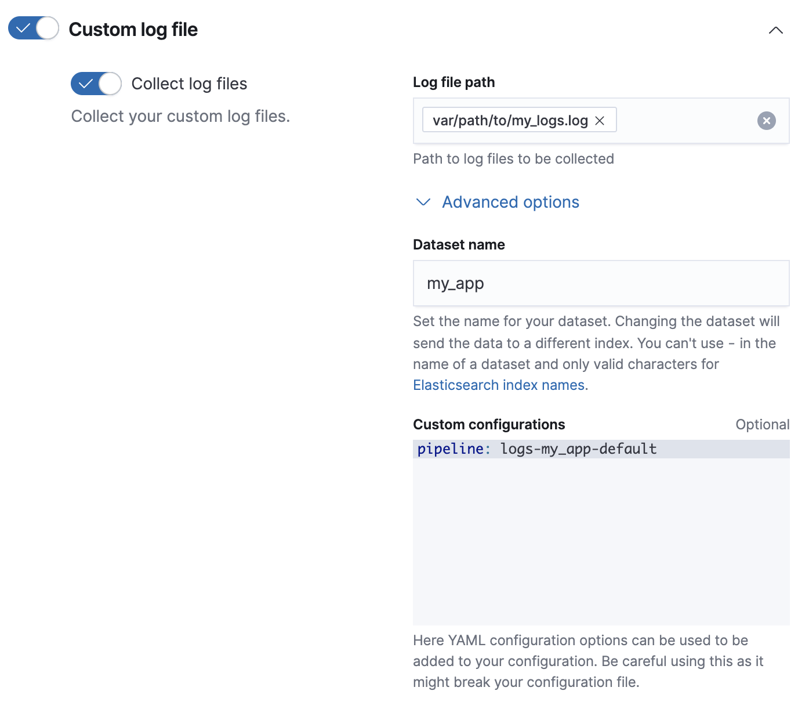Viewport: 798px width, 709px height.
Task: Remove the var/path/to/my_logs.log path tag
Action: [601, 120]
